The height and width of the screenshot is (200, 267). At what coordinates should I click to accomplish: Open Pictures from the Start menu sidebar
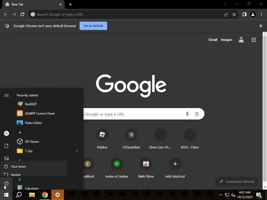7,158
